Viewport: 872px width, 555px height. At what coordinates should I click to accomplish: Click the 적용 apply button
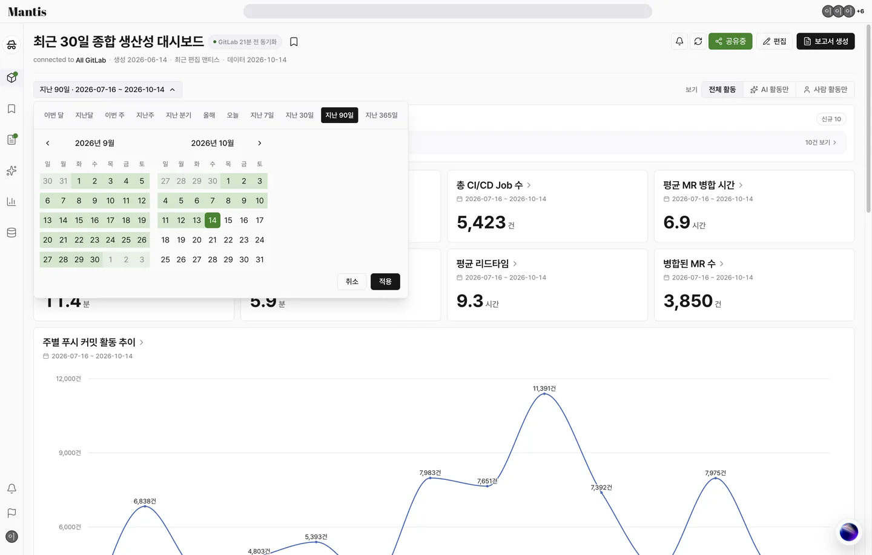(385, 282)
